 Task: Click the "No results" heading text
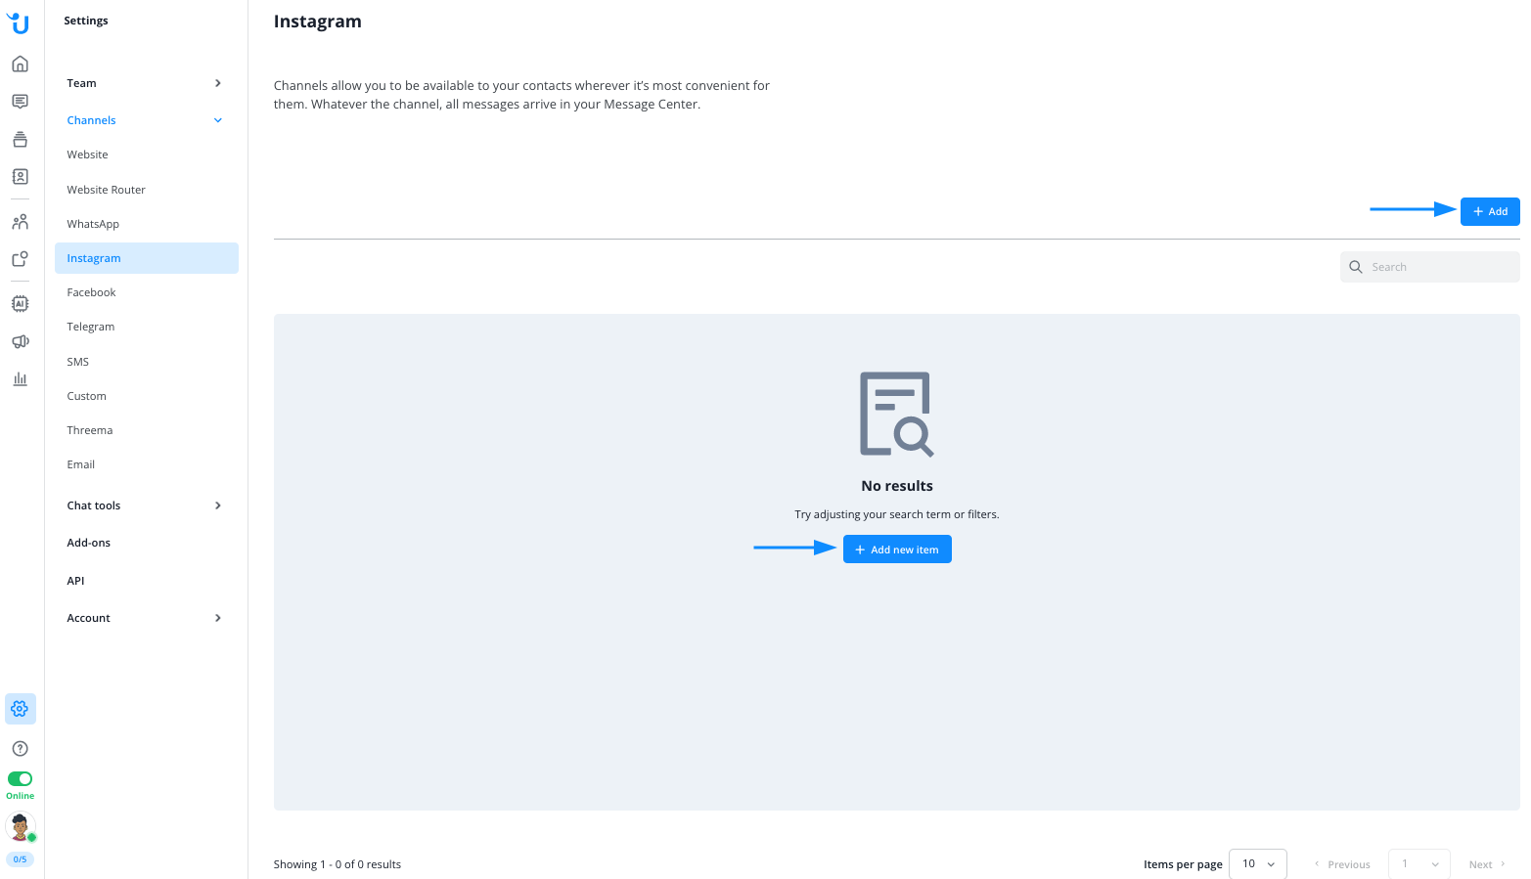[x=897, y=486]
